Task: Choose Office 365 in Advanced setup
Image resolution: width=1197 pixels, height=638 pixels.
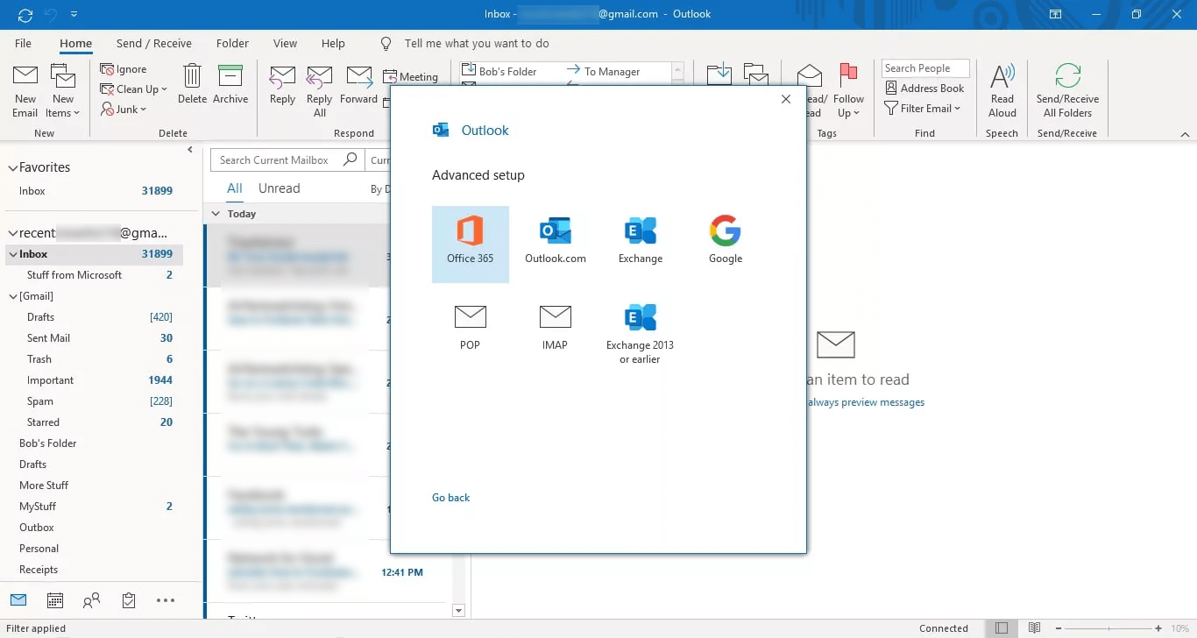Action: 471,244
